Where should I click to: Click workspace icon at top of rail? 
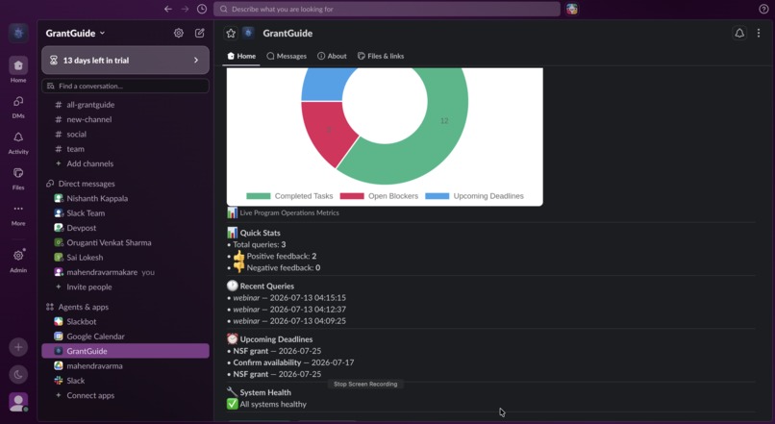tap(18, 33)
